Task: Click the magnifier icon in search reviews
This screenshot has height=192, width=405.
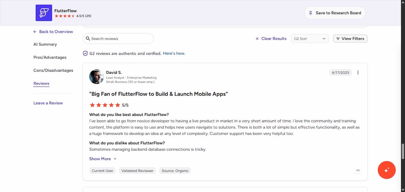Action: tap(88, 38)
